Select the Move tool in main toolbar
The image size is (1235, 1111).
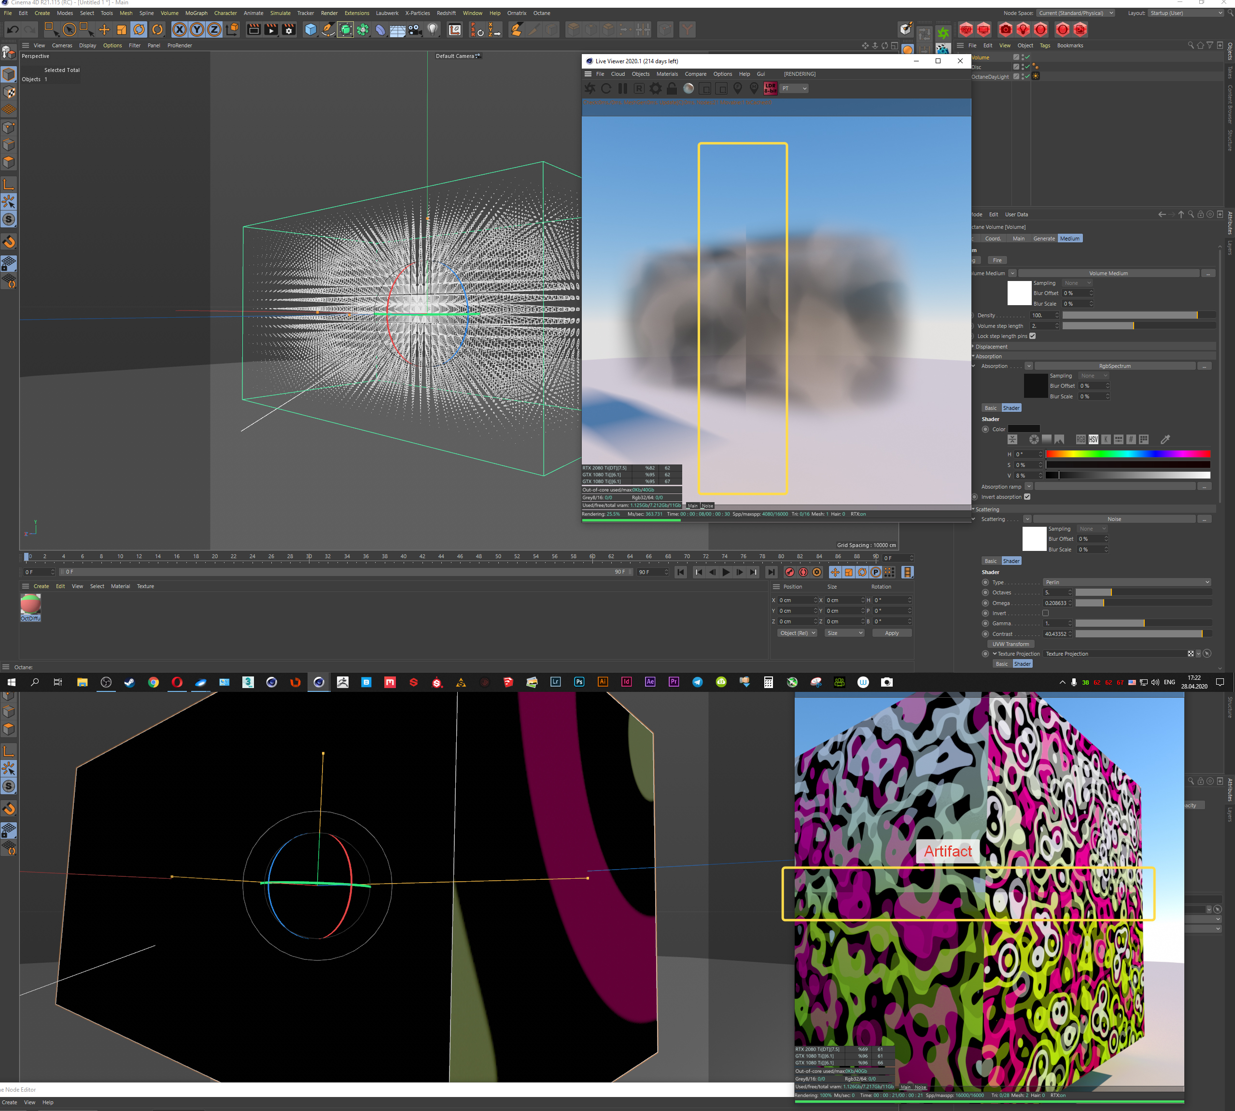(x=104, y=29)
